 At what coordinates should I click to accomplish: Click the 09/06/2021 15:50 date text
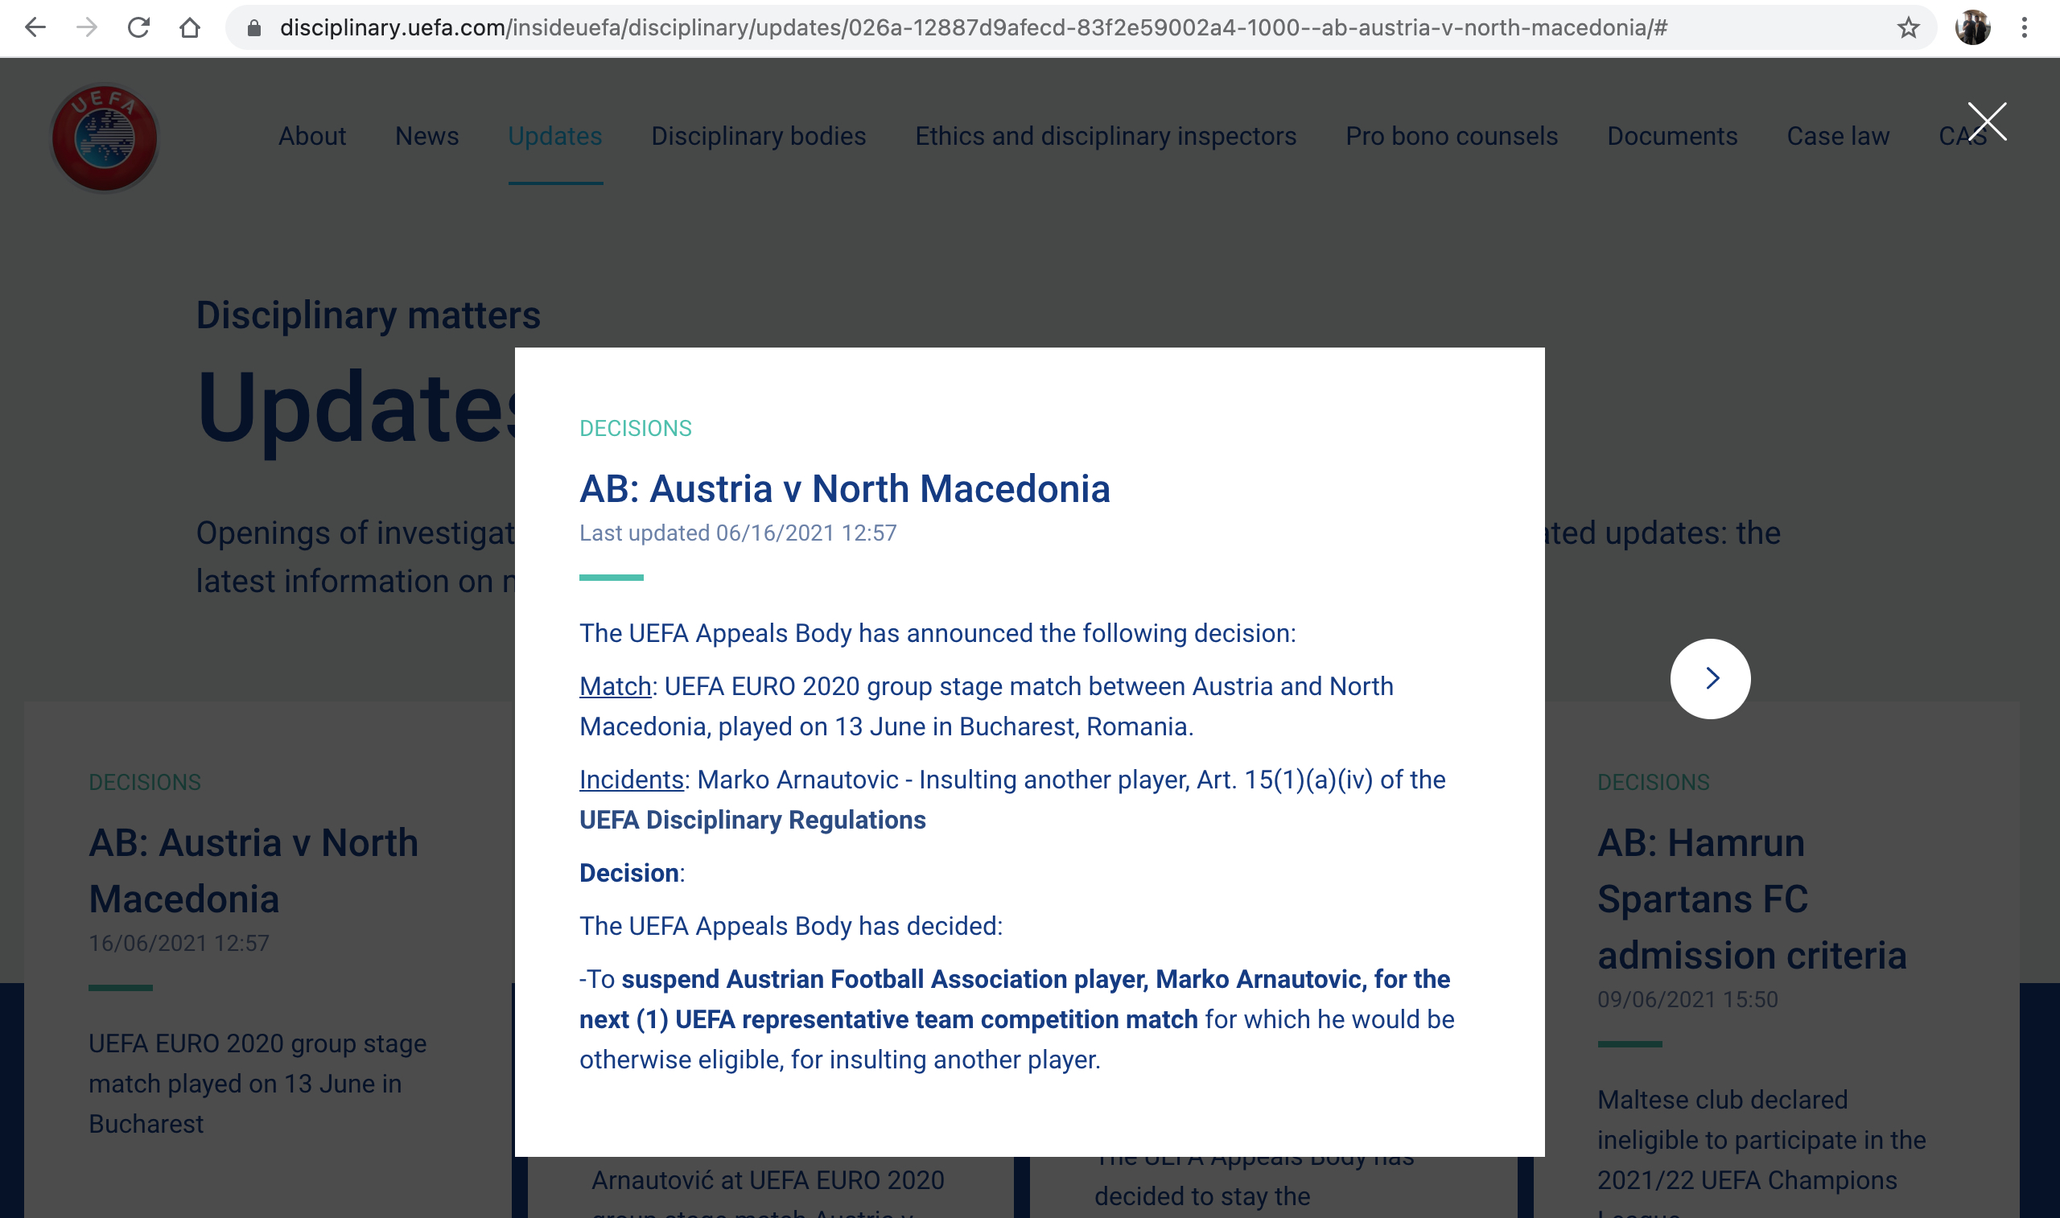(1687, 1000)
